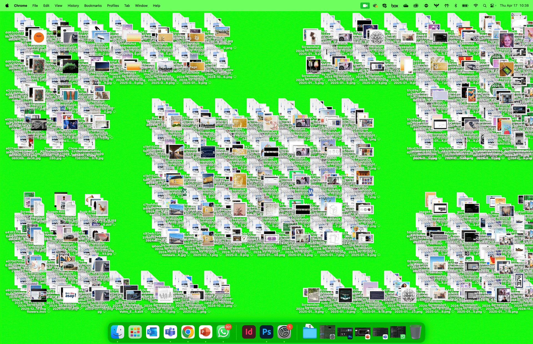Open Microsoft Outlook in the dock

(153, 332)
